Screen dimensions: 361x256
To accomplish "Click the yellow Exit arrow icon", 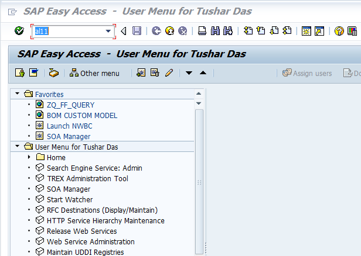I will [x=170, y=31].
